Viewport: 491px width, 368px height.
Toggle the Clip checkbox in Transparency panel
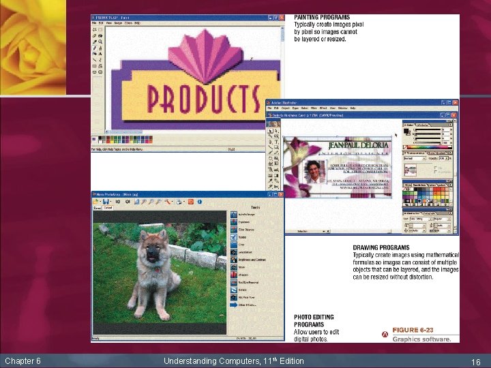tap(435, 168)
